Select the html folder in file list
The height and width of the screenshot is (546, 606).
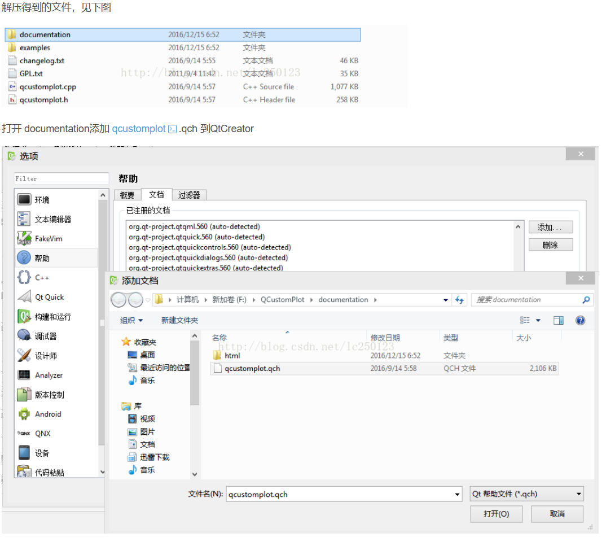tap(385, 355)
